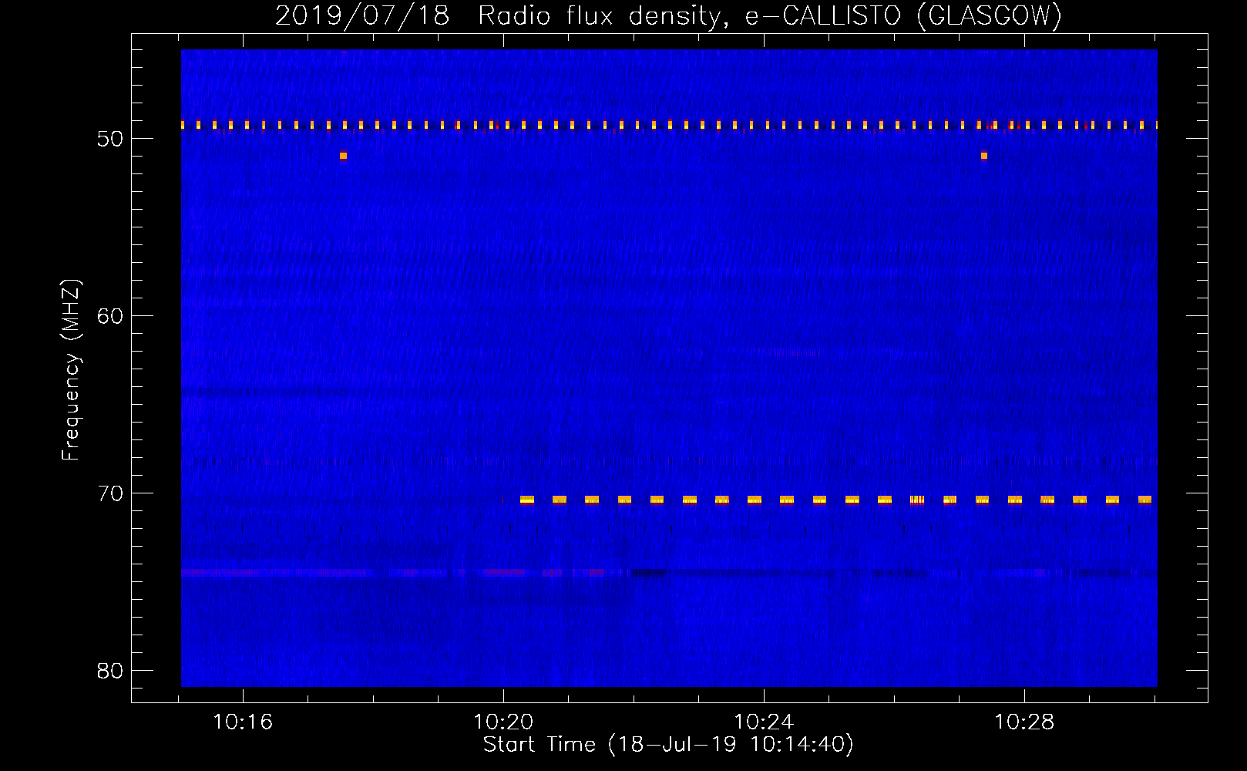The width and height of the screenshot is (1247, 771).
Task: Click the 'Start Time (18-Jul-19 10:14:40)' label
Action: coord(668,745)
